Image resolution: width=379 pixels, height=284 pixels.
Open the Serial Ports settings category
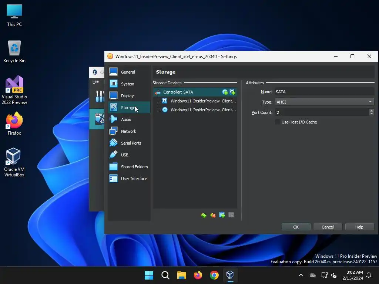129,143
